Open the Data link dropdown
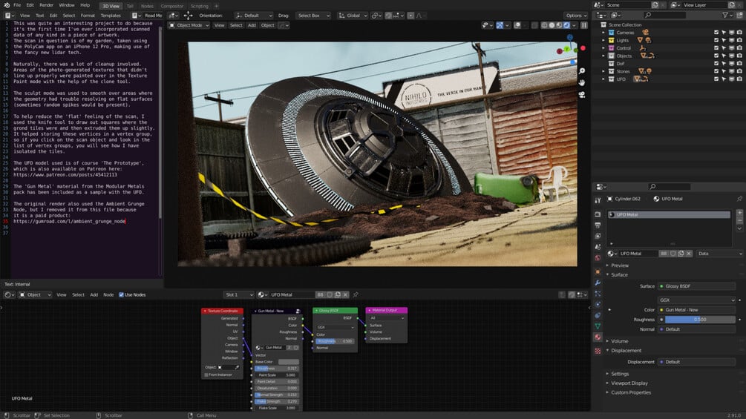Image resolution: width=746 pixels, height=419 pixels. tap(719, 254)
